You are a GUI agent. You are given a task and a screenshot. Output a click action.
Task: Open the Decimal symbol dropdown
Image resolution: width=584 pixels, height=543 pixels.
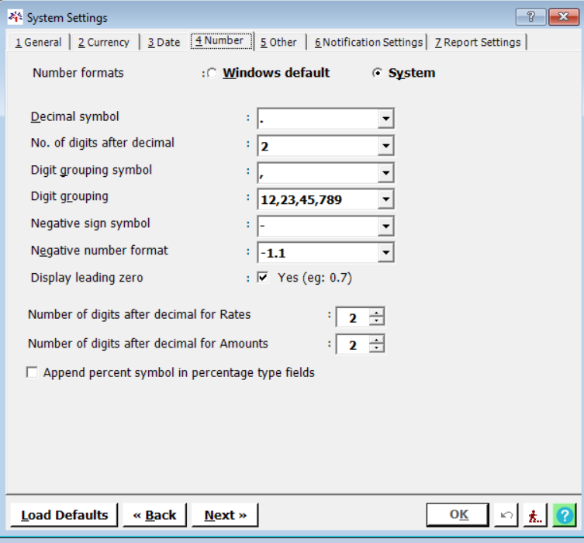[x=385, y=119]
